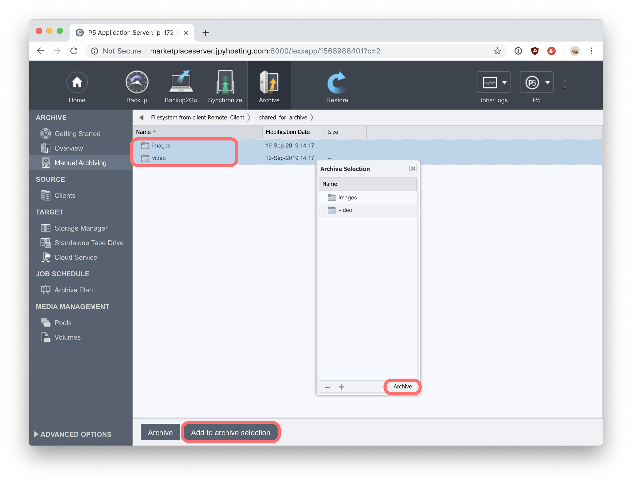Go back with the breadcrumb left arrow
Viewport: 632px width, 484px height.
pyautogui.click(x=142, y=118)
